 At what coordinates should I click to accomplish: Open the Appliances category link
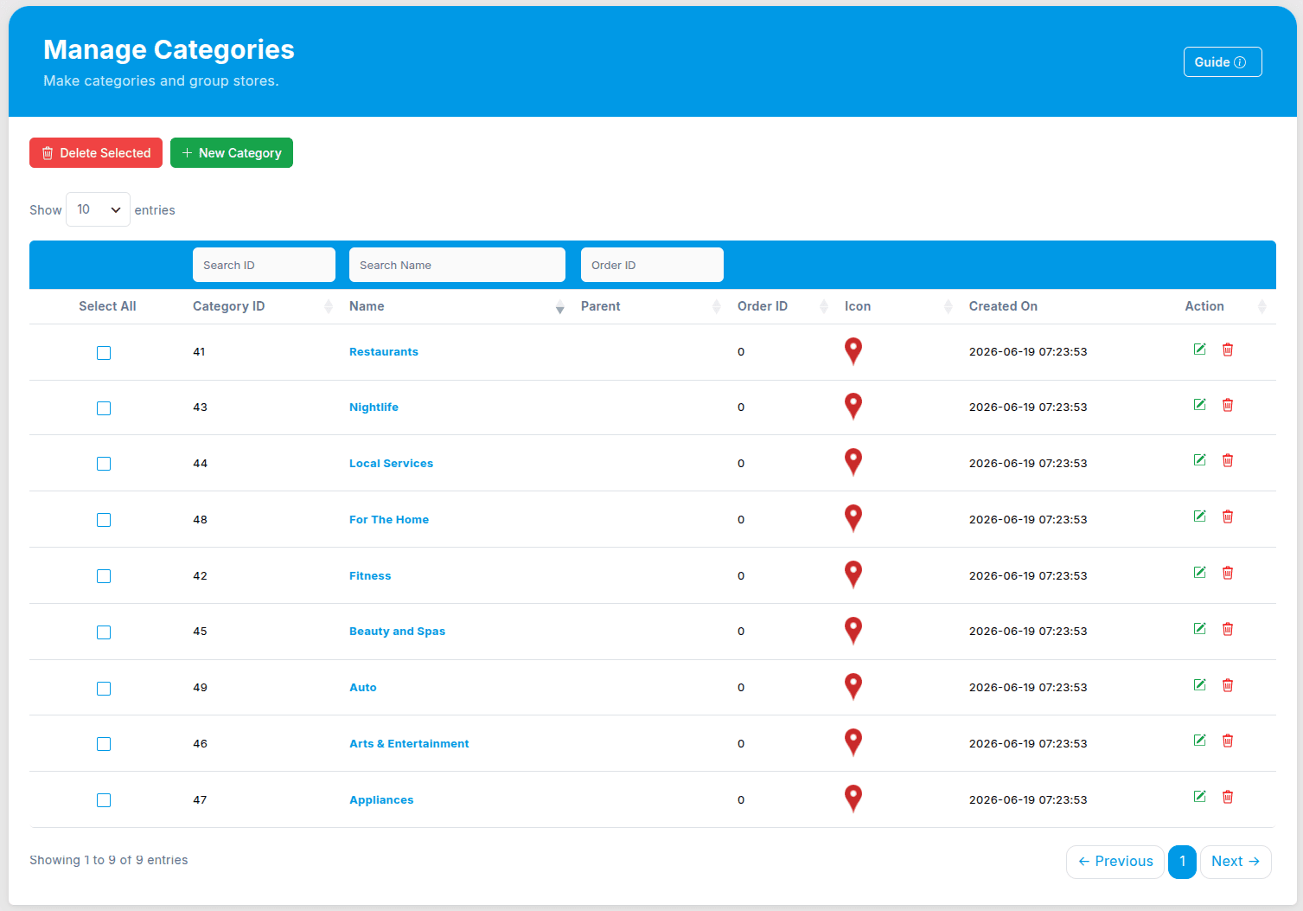[381, 800]
